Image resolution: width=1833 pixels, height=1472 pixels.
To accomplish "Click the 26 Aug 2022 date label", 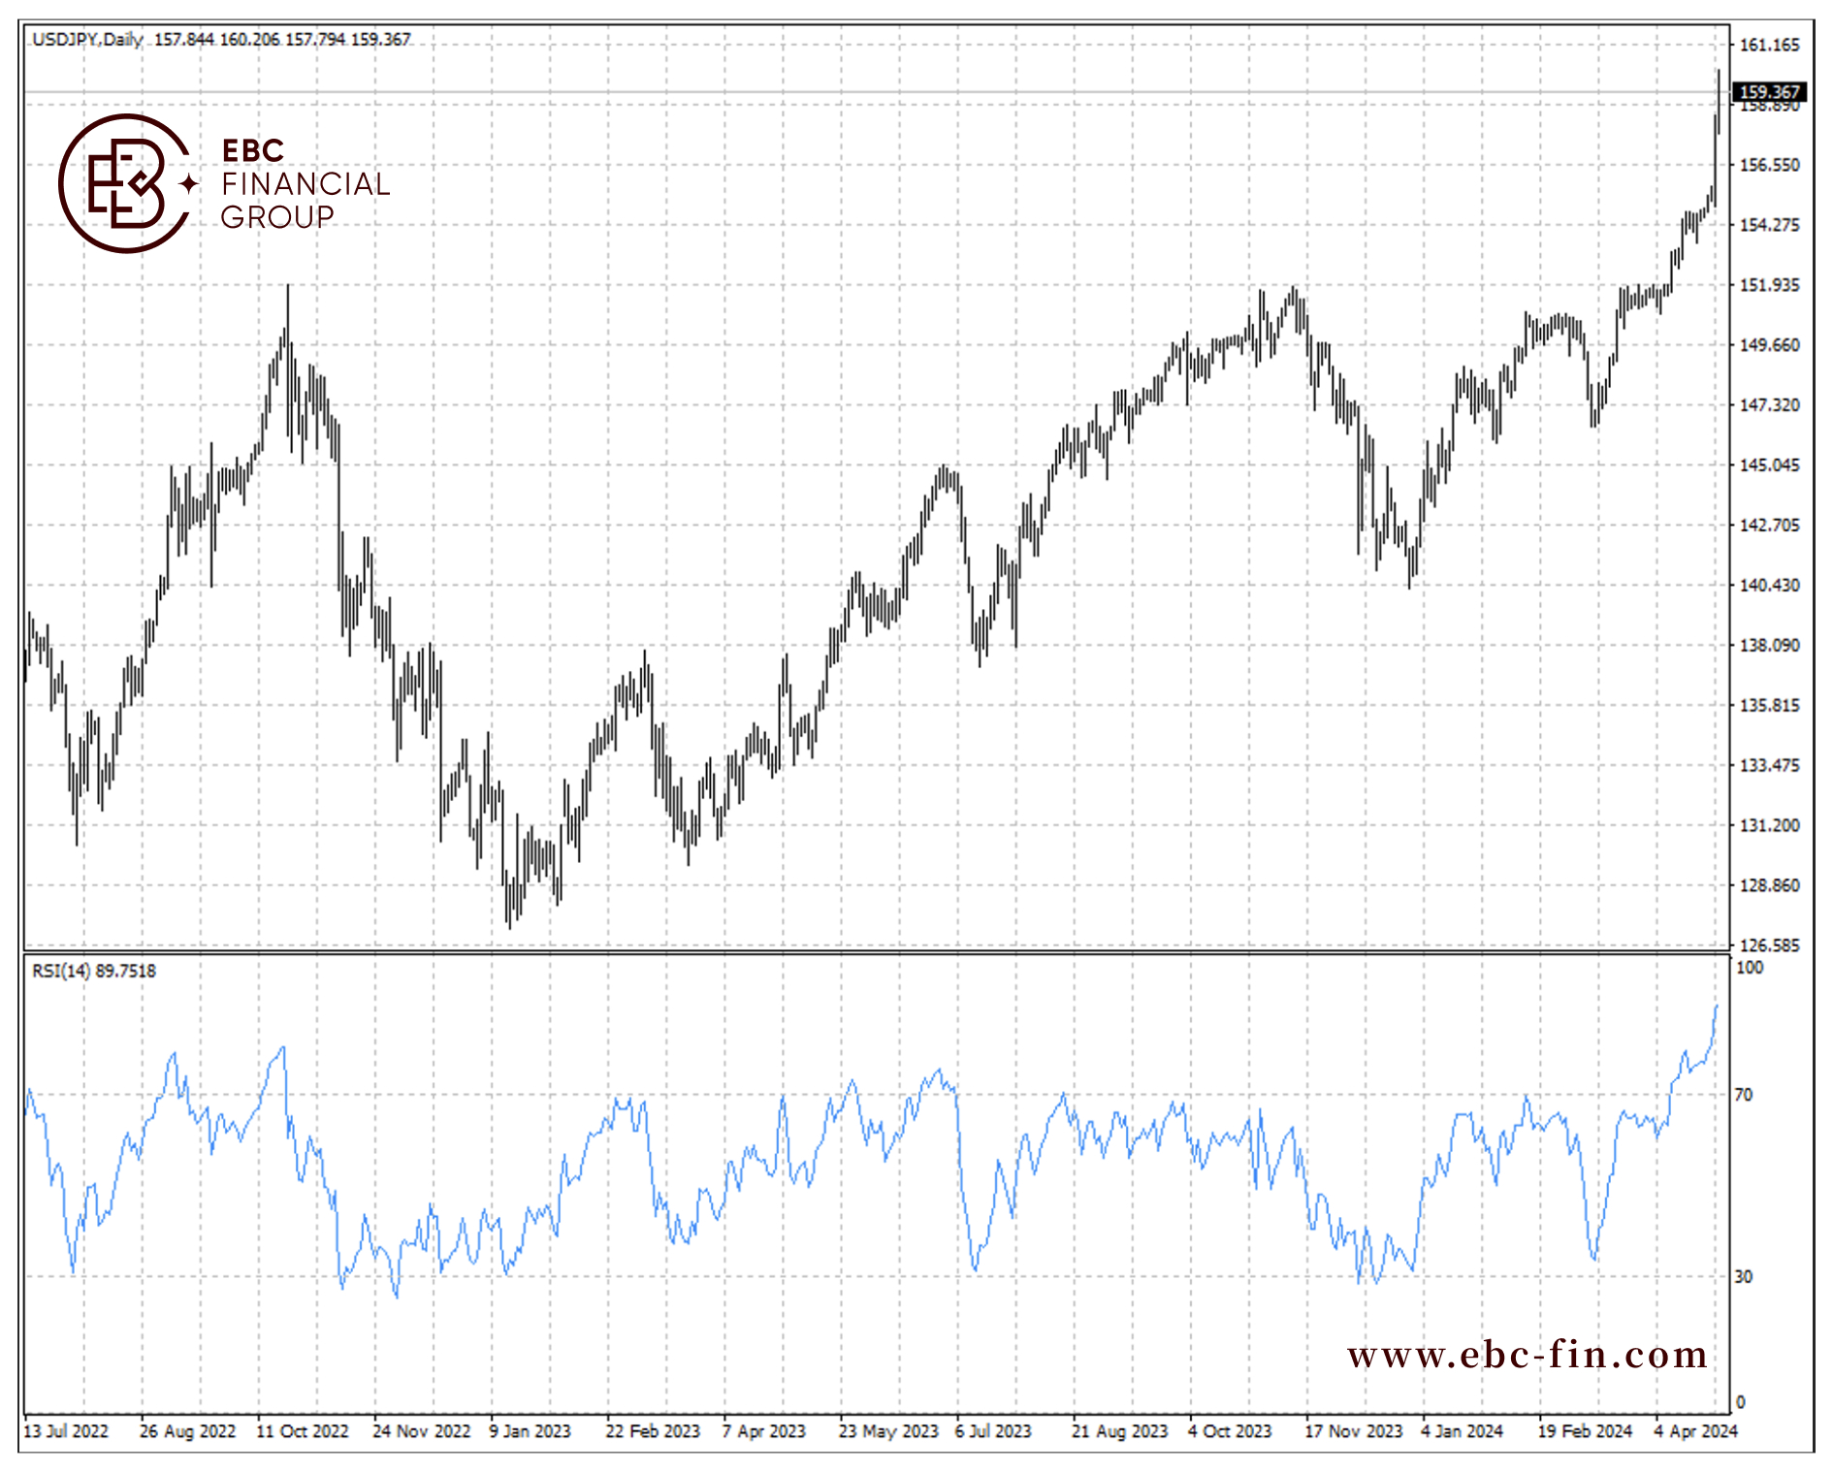I will [188, 1432].
